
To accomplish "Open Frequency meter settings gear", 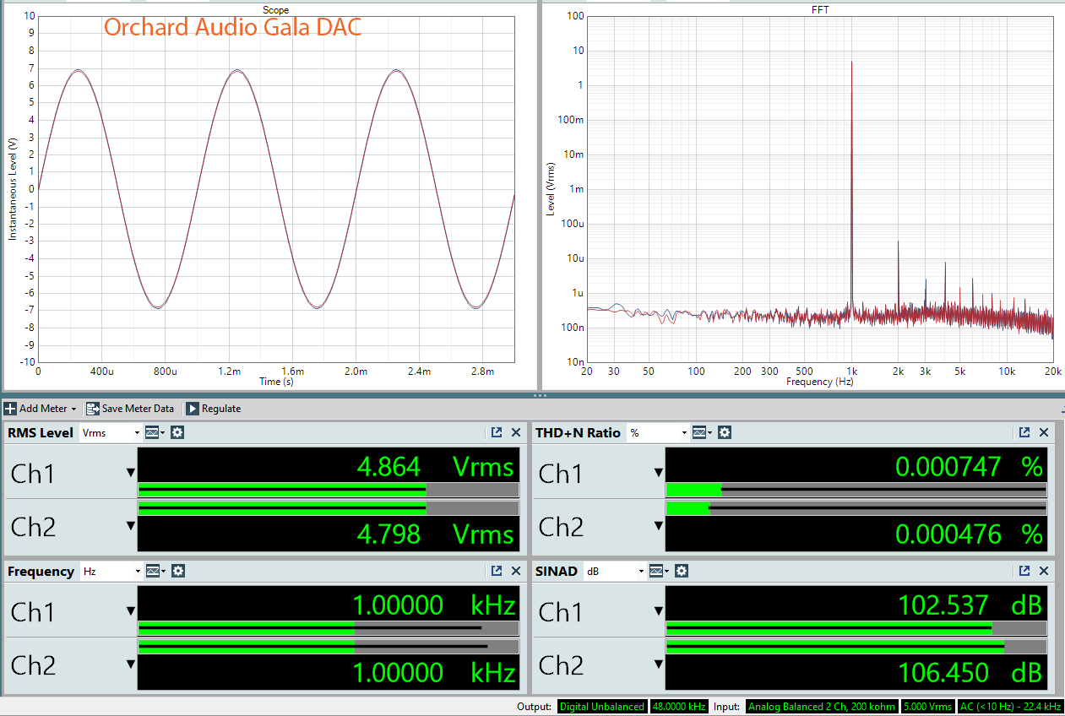I will 177,572.
